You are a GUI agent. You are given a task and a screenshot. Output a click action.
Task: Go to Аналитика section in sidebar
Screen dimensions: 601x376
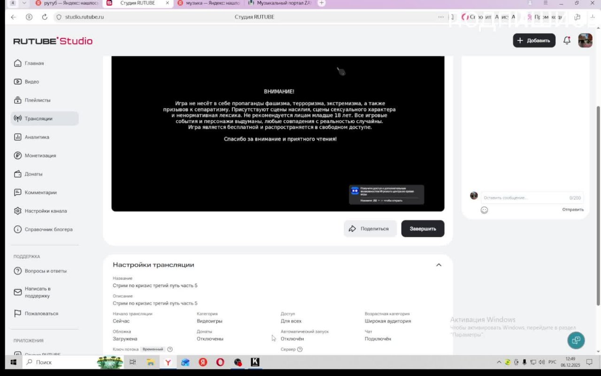37,137
